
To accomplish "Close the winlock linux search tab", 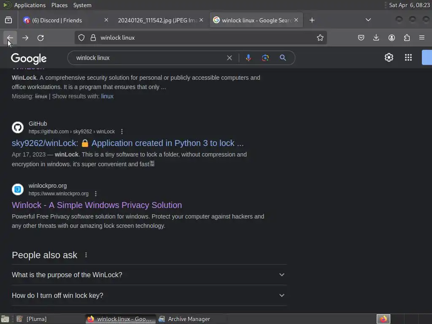I will 296,20.
